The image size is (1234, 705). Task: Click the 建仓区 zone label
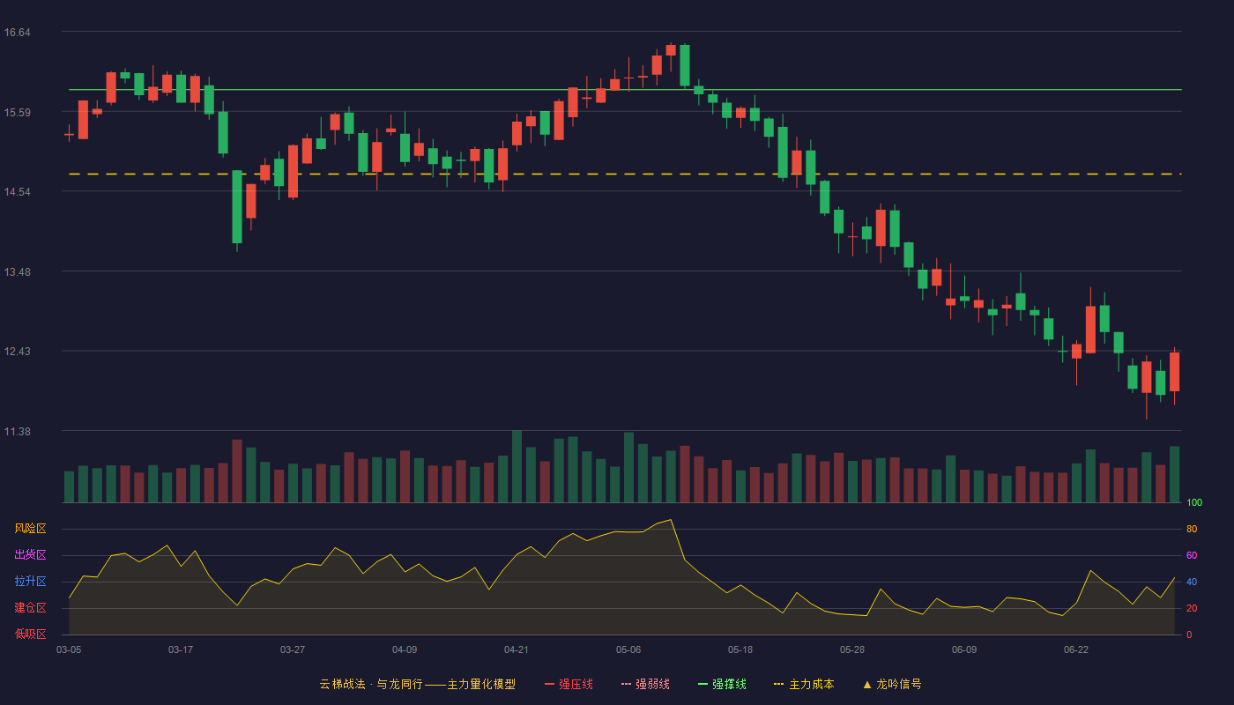30,608
